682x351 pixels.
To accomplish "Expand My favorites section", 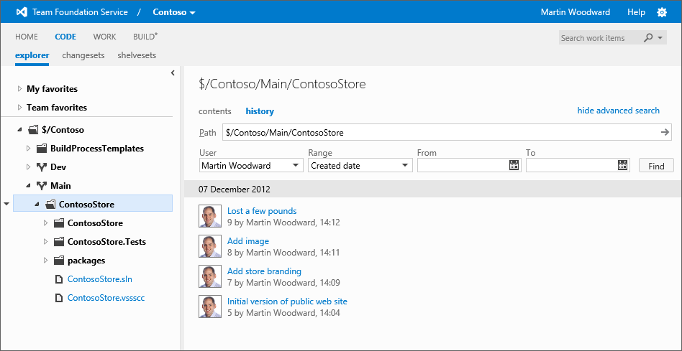I will click(19, 89).
